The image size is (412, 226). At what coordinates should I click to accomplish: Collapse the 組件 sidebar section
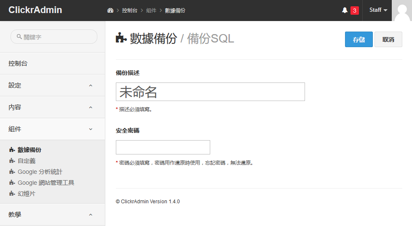[x=53, y=129]
